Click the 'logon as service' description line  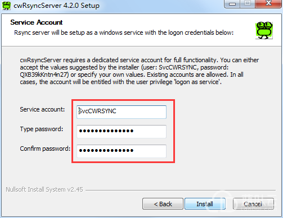point(121,82)
